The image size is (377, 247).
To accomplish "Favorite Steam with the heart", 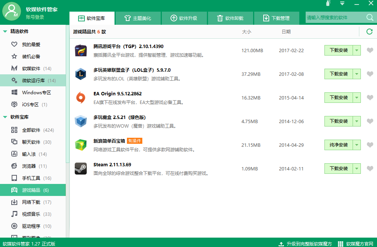I will pos(370,169).
